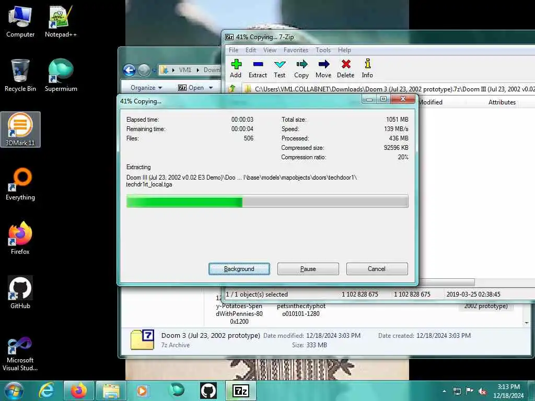The height and width of the screenshot is (401, 535).
Task: Maximize the 41% Copying dialog
Action: pos(383,99)
